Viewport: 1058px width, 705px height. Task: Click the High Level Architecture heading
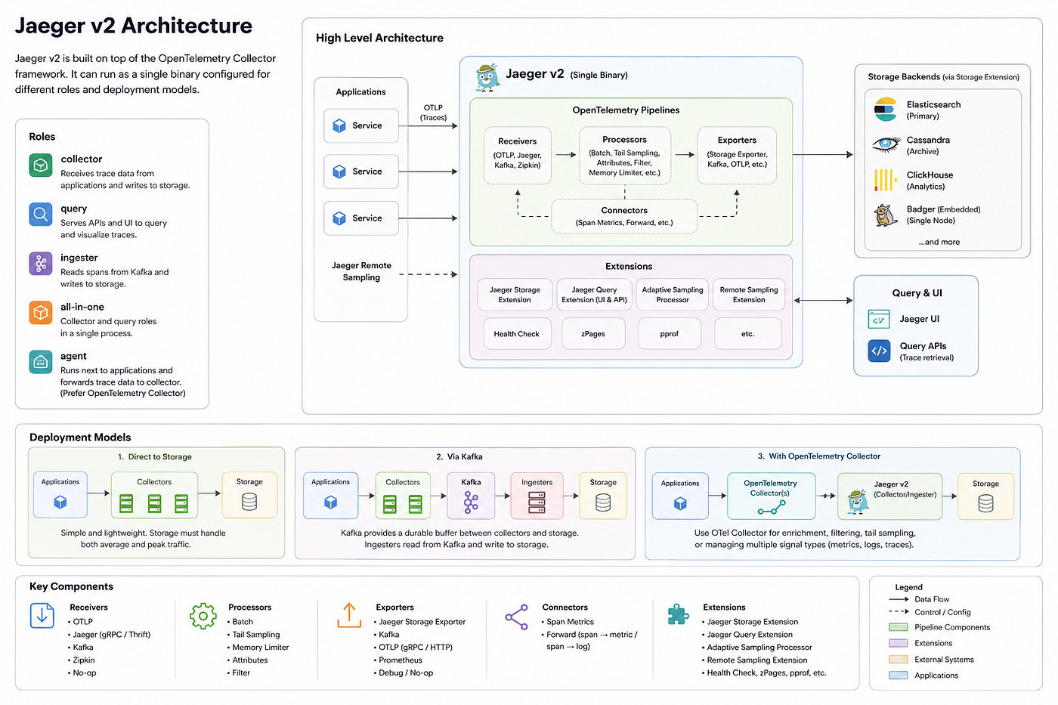[379, 38]
